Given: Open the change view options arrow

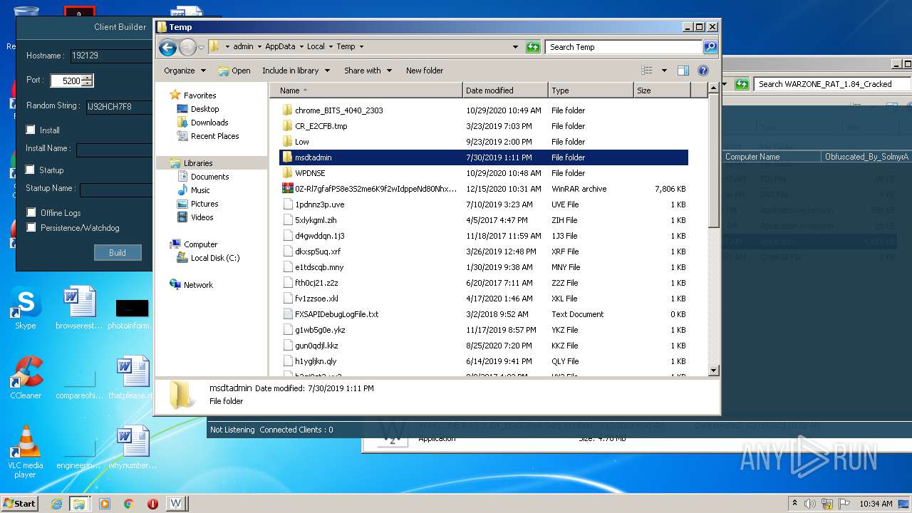Looking at the screenshot, I should click(x=664, y=71).
